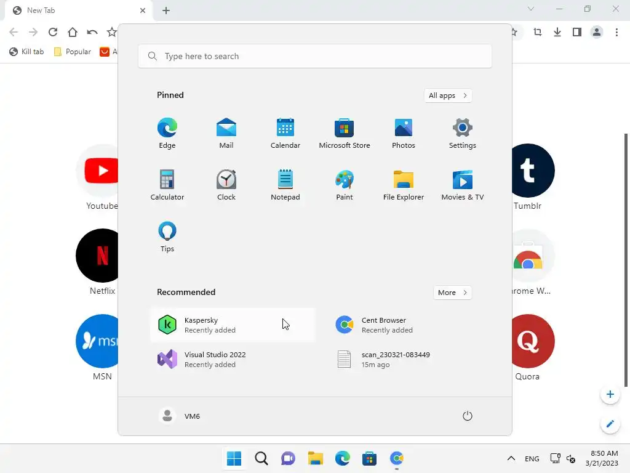Open the Edge pinned app

(x=167, y=133)
